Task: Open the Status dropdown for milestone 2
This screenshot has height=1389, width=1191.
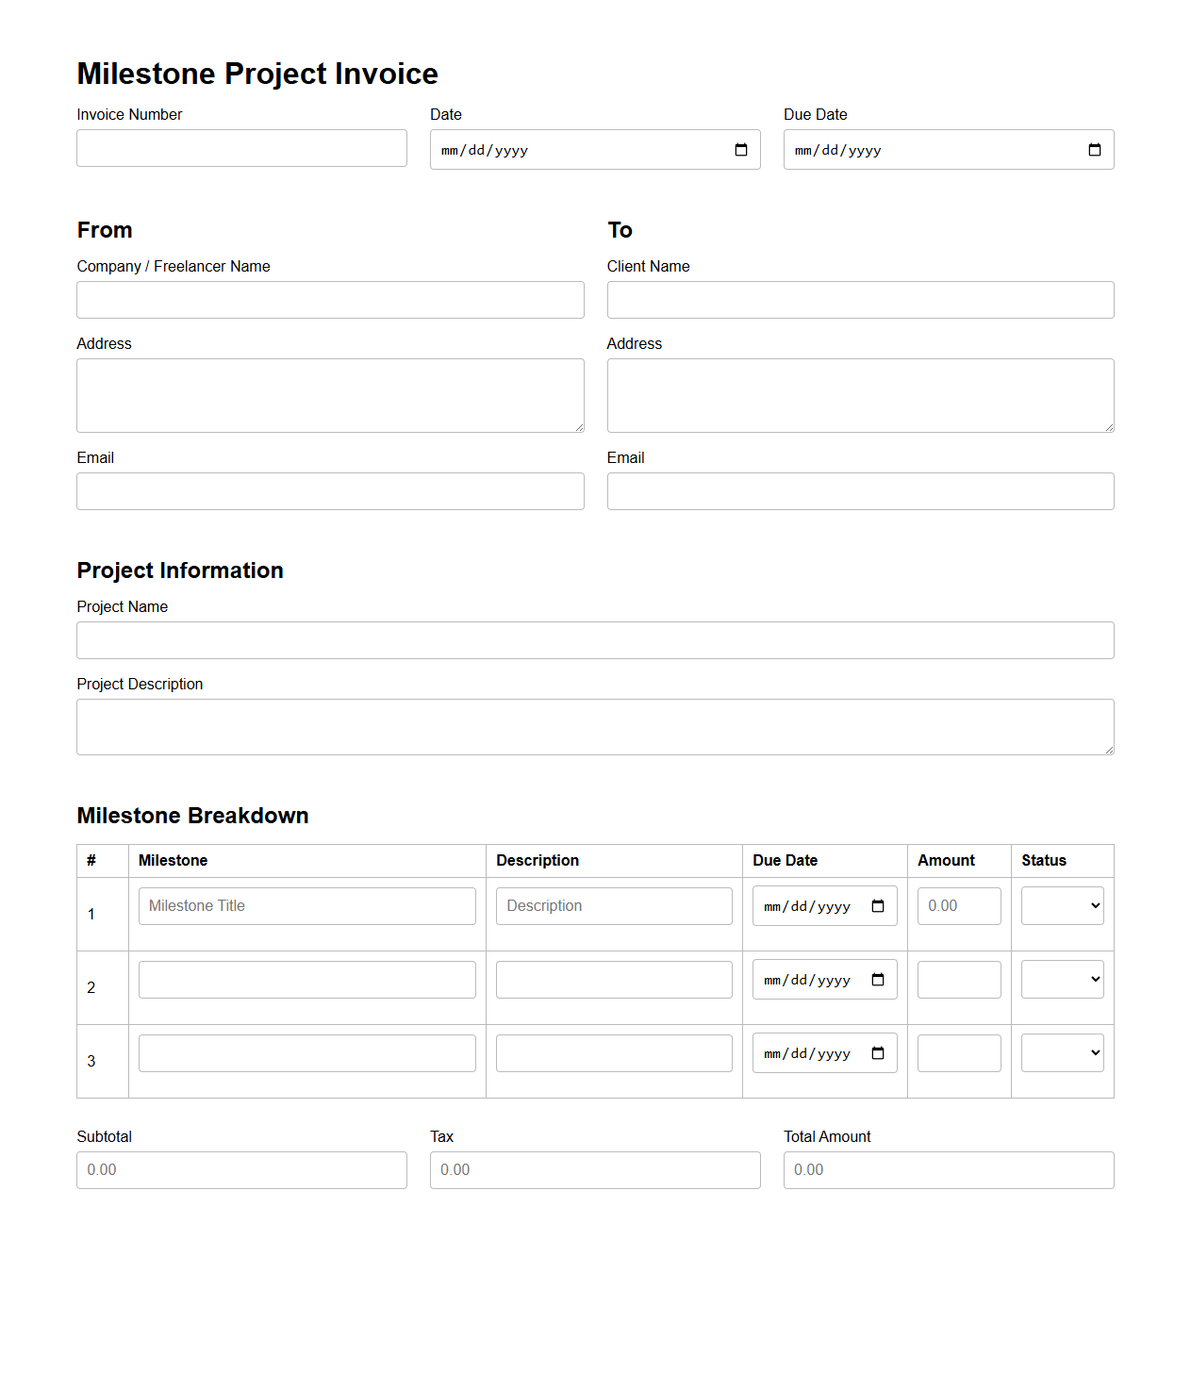Action: click(x=1062, y=979)
